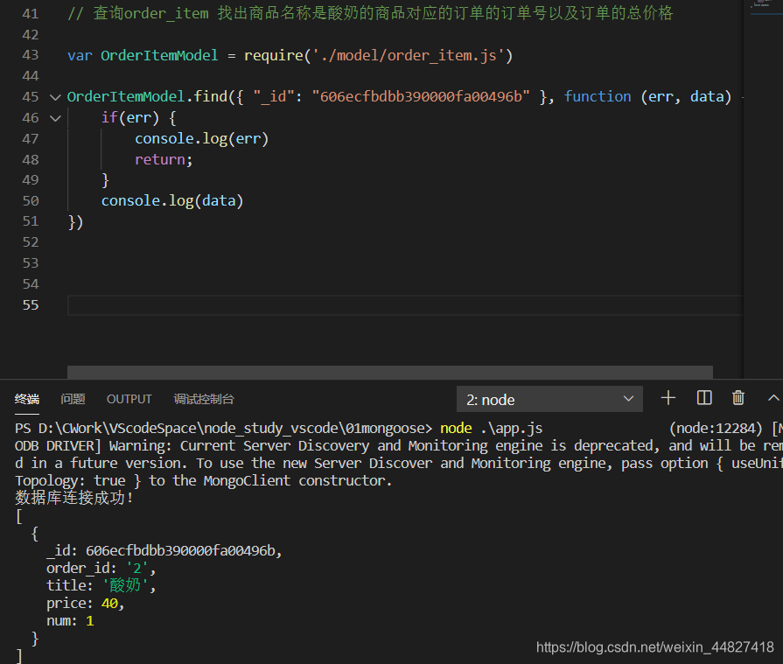Image resolution: width=783 pixels, height=664 pixels.
Task: Click the minimap in the editor corner
Action: click(763, 6)
